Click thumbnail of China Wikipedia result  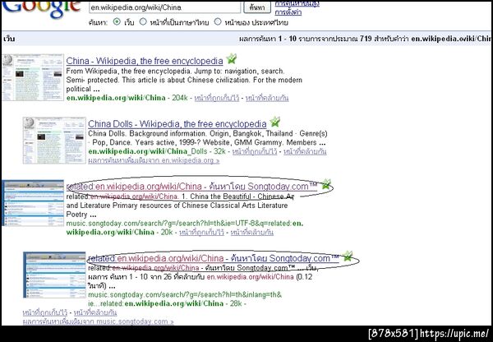coord(33,77)
